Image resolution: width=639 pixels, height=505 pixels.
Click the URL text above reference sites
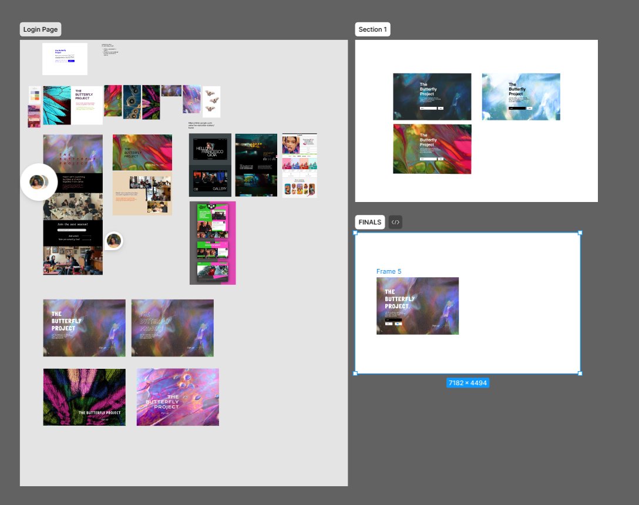(x=201, y=125)
